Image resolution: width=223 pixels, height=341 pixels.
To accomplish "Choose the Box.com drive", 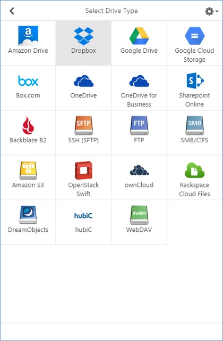I will coord(28,88).
